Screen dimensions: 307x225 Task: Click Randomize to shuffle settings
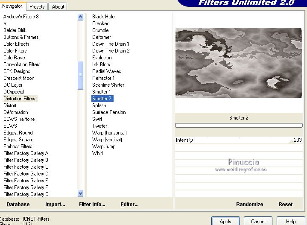pos(249,204)
